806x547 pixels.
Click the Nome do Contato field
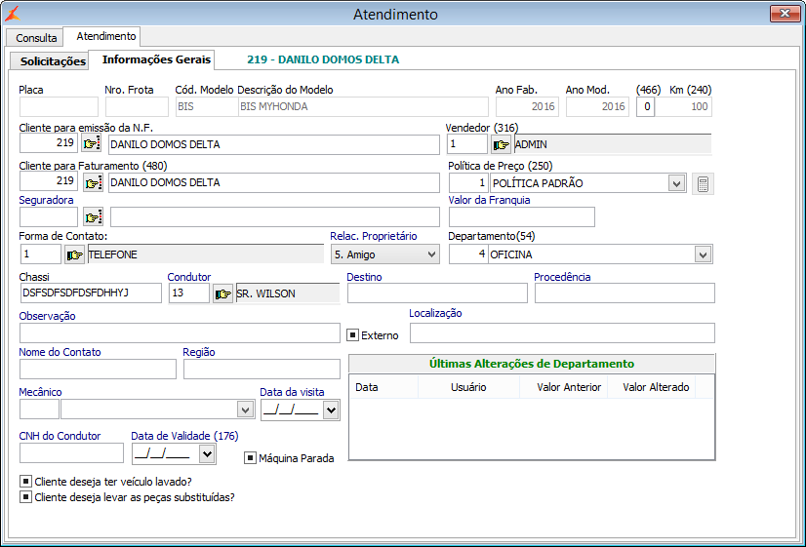(98, 370)
